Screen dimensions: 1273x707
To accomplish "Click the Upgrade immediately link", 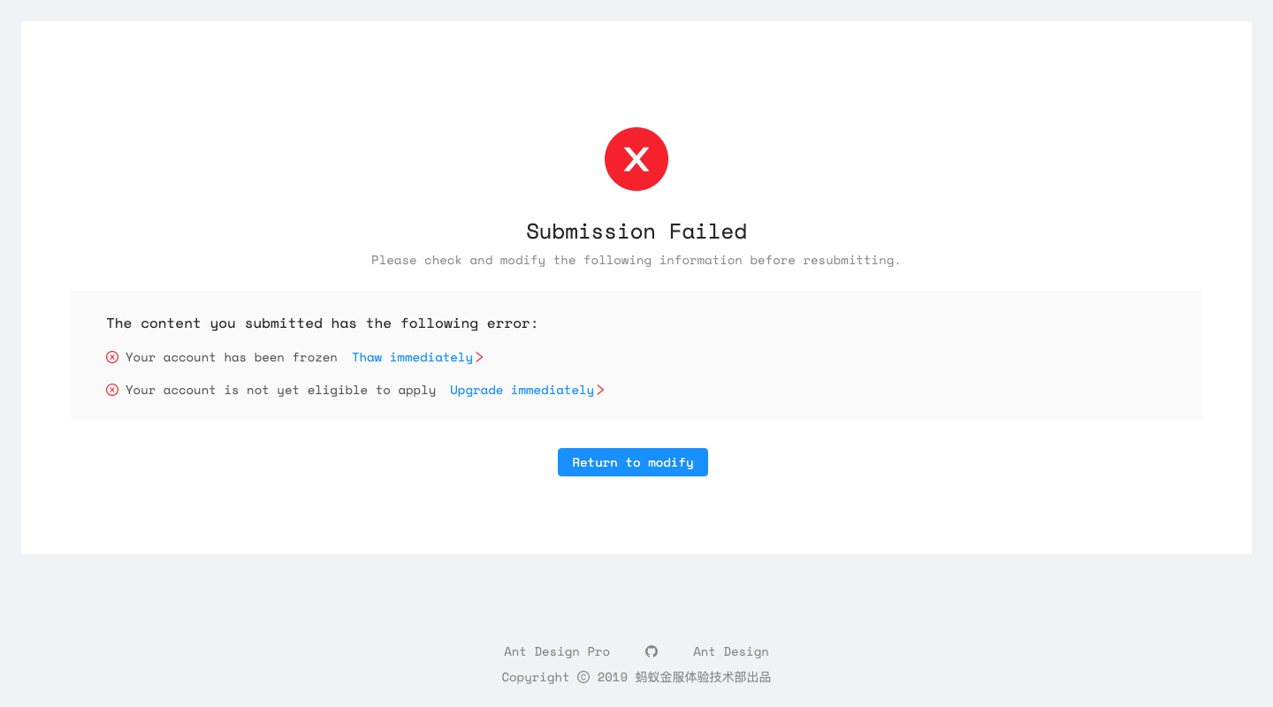I will pos(522,390).
